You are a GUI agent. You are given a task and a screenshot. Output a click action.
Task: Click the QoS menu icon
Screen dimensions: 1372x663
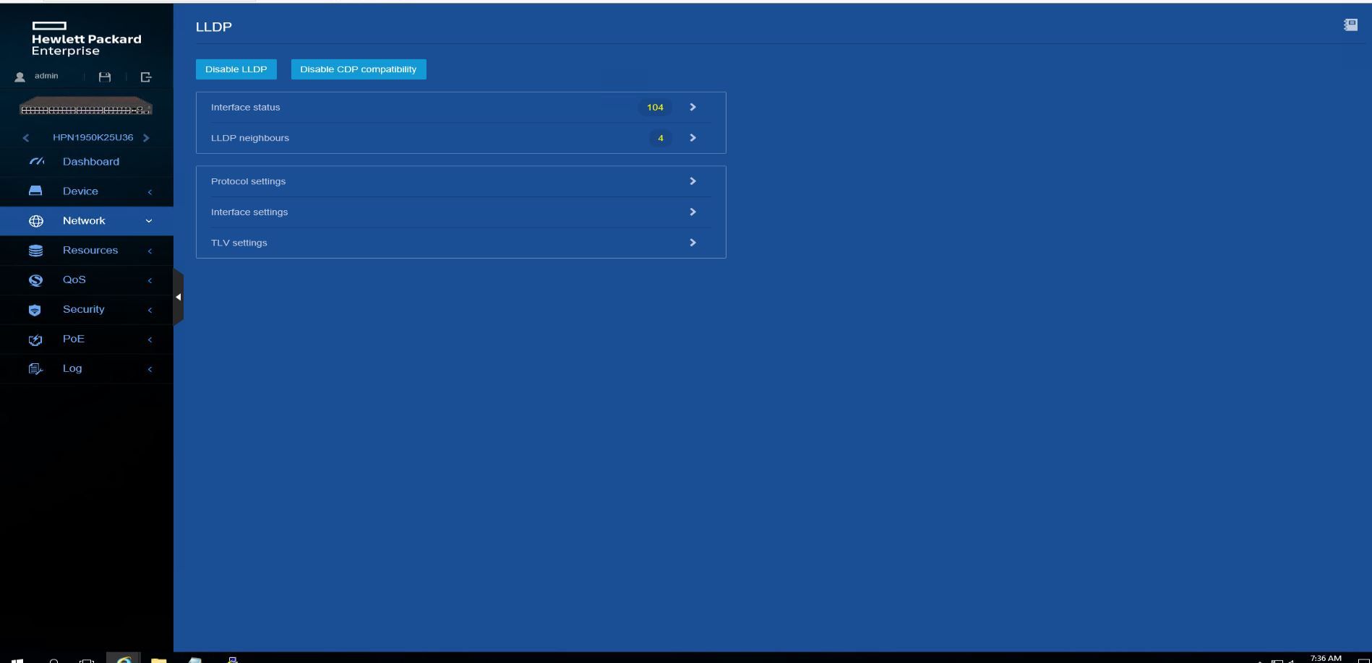(35, 280)
